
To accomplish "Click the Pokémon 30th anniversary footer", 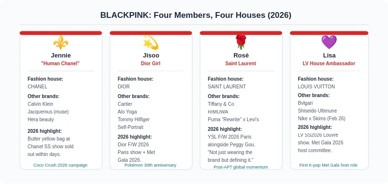I will pyautogui.click(x=151, y=165).
